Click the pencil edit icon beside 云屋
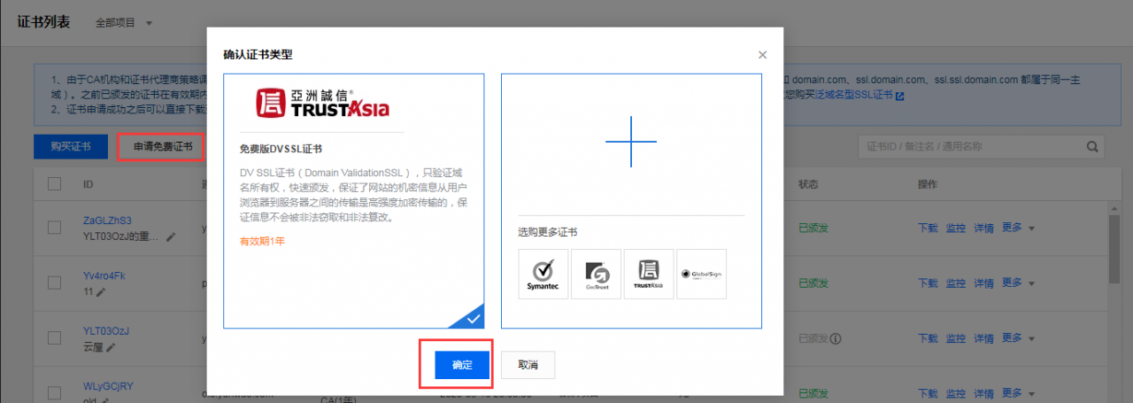Viewport: 1133px width, 403px height. pos(112,347)
